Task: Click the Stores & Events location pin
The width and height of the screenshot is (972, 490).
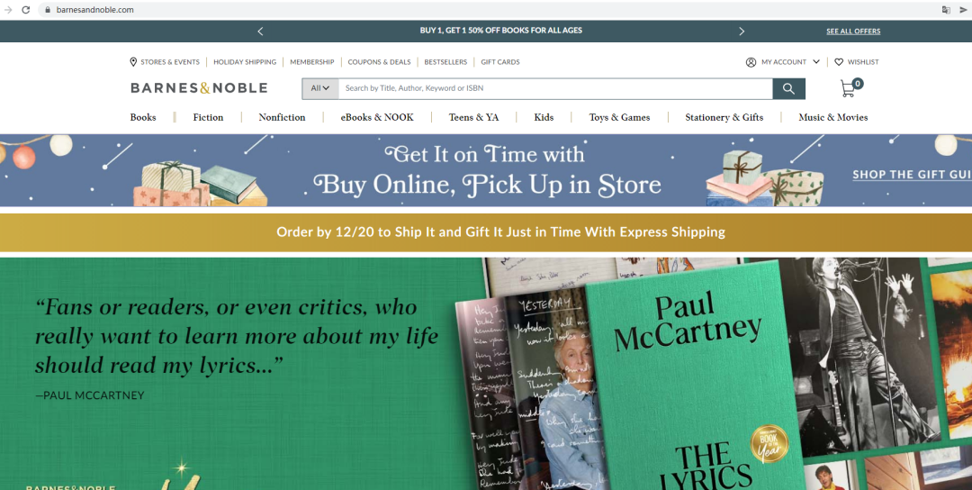Action: tap(133, 62)
